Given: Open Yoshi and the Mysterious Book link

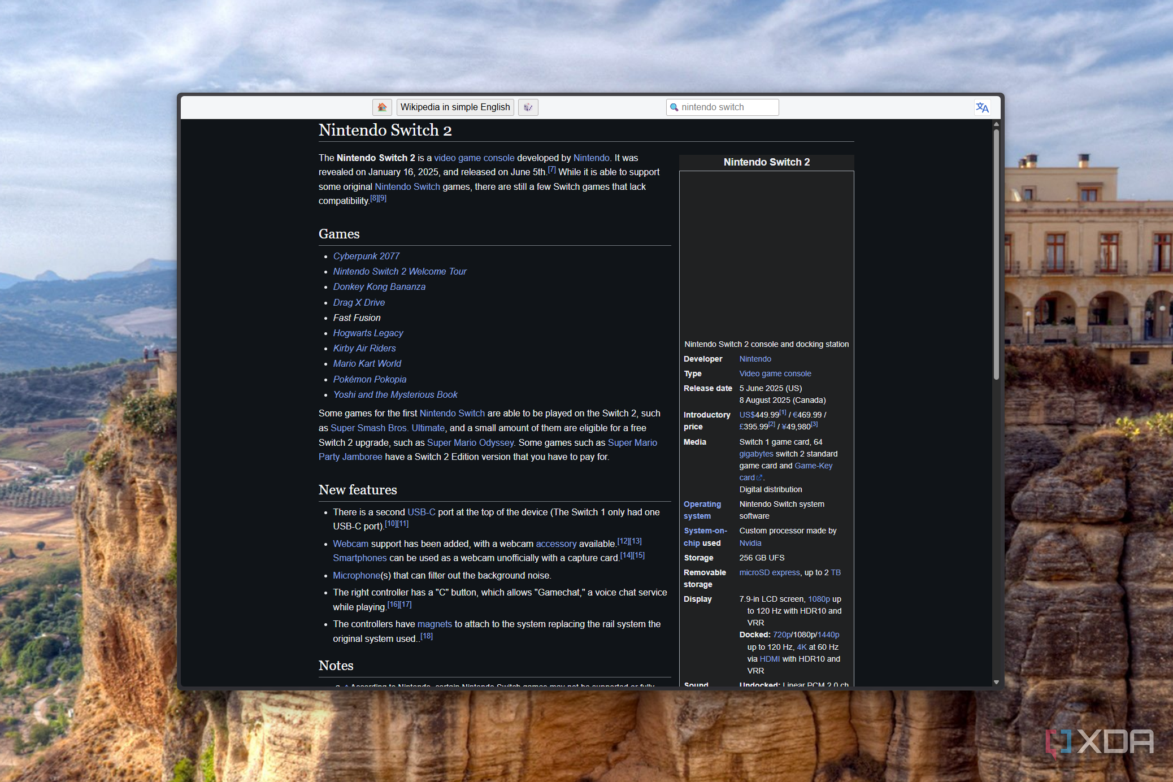Looking at the screenshot, I should [395, 394].
